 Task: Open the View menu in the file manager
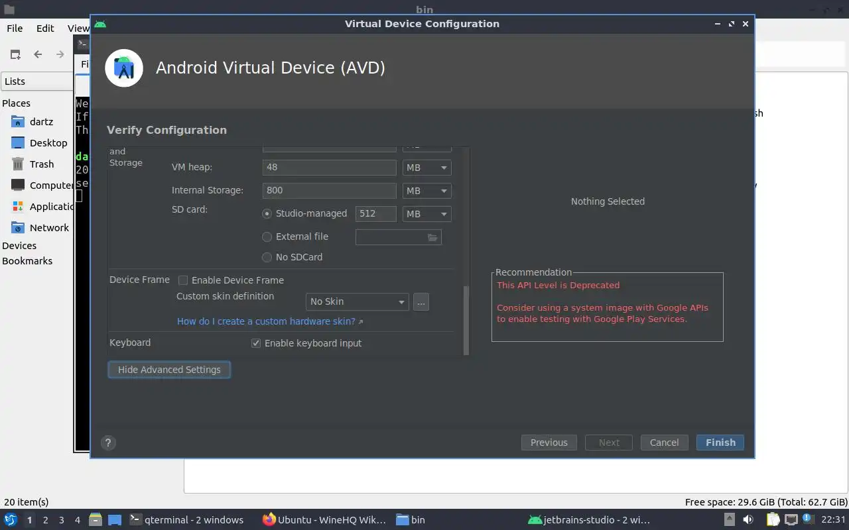(78, 28)
